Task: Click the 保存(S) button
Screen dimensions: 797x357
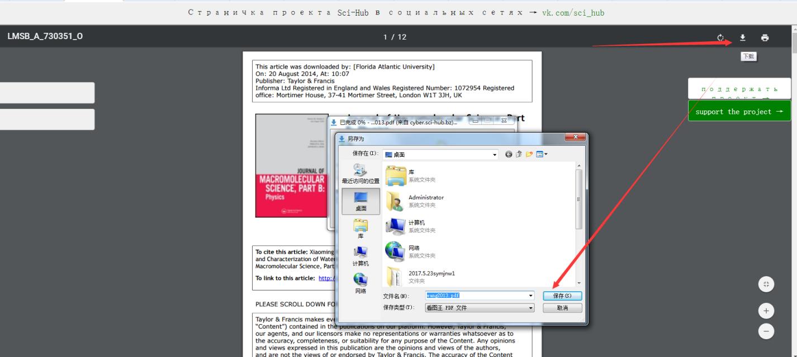Action: pyautogui.click(x=562, y=296)
